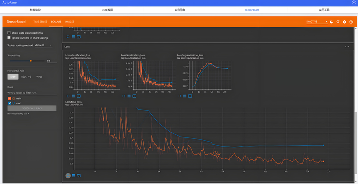
Task: Uncheck the train run checkbox
Action: [10, 99]
